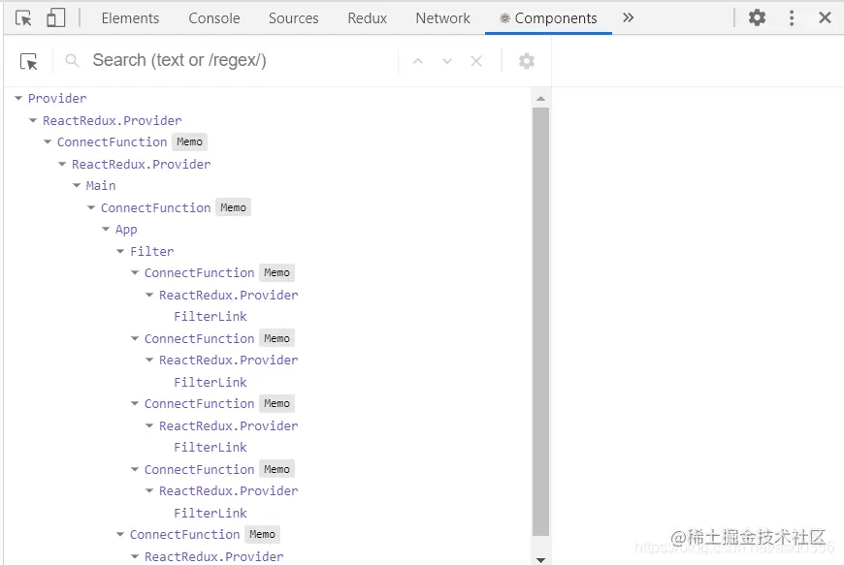Click scrollbar up arrow in tree
This screenshot has height=565, width=844.
(x=540, y=99)
